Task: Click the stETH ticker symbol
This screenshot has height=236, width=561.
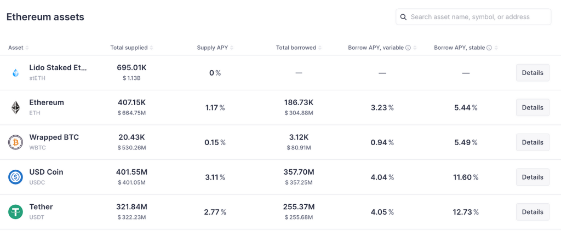Action: coord(36,78)
